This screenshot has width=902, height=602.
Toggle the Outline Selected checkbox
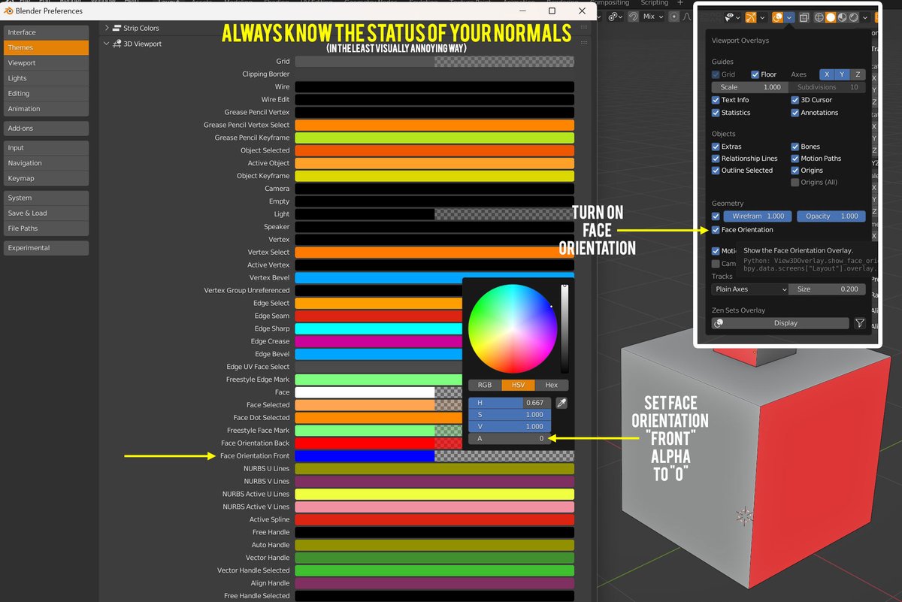tap(716, 171)
